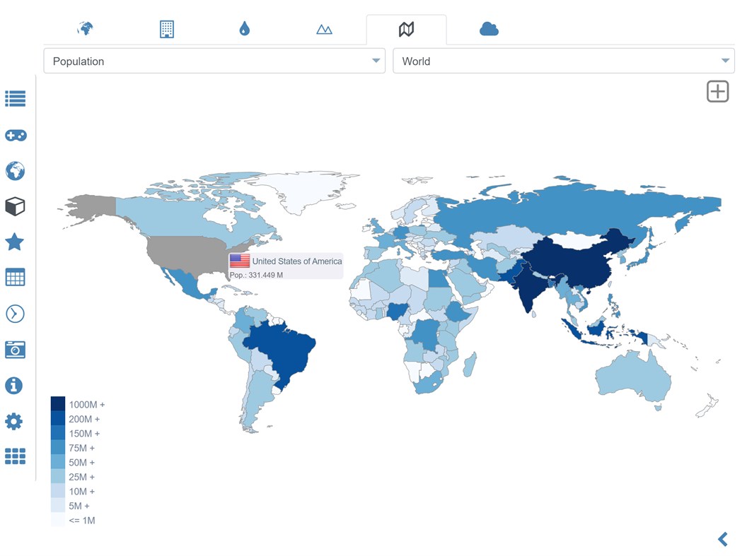
Task: Click the clock history icon
Action: point(15,314)
